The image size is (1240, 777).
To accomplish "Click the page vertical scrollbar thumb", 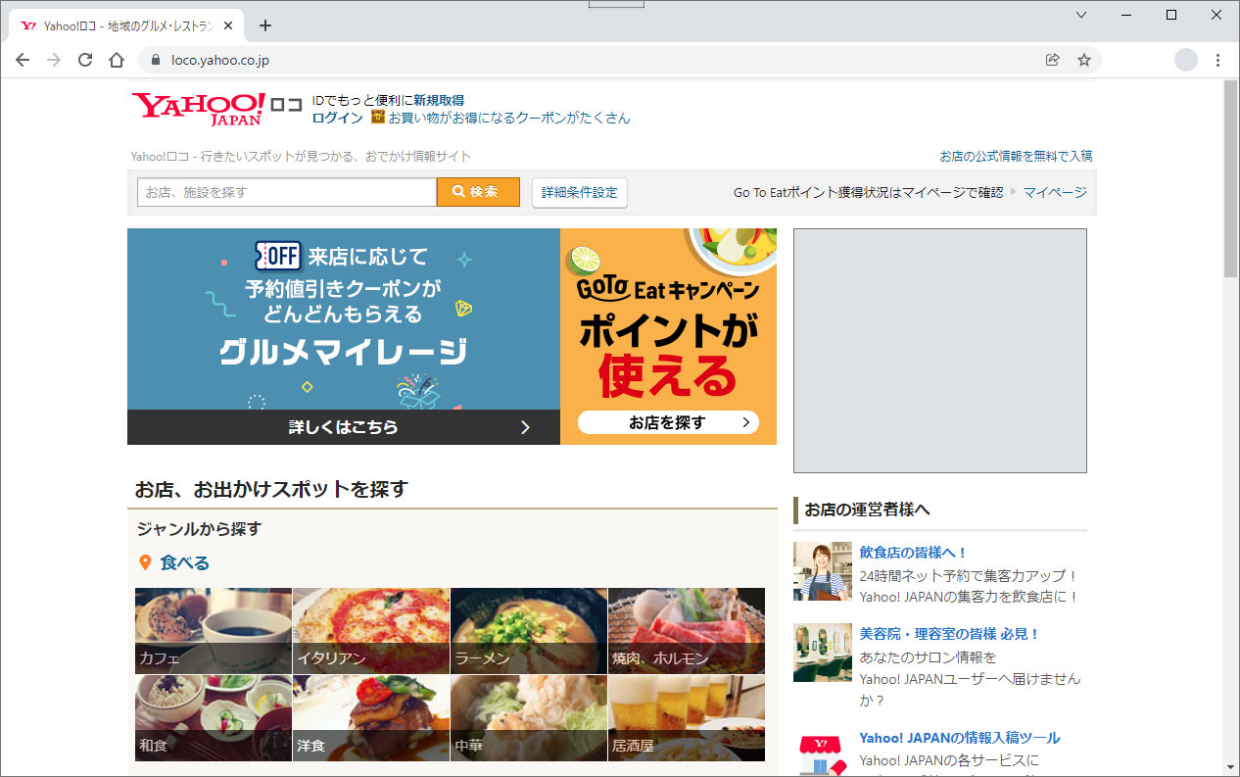I will (x=1231, y=179).
